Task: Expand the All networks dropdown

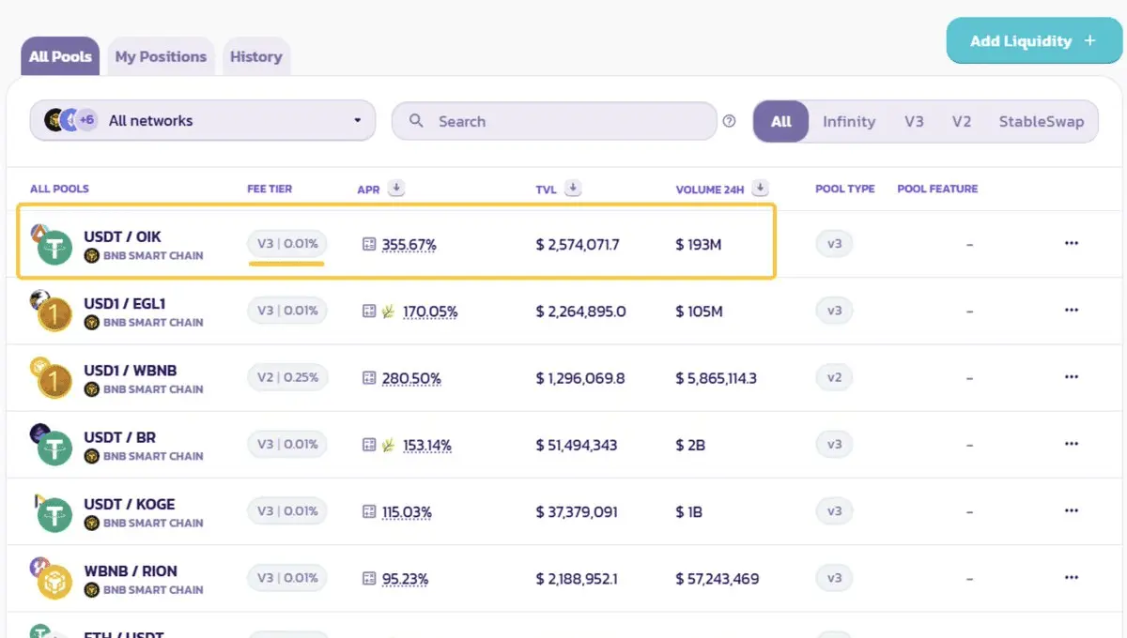Action: (202, 121)
